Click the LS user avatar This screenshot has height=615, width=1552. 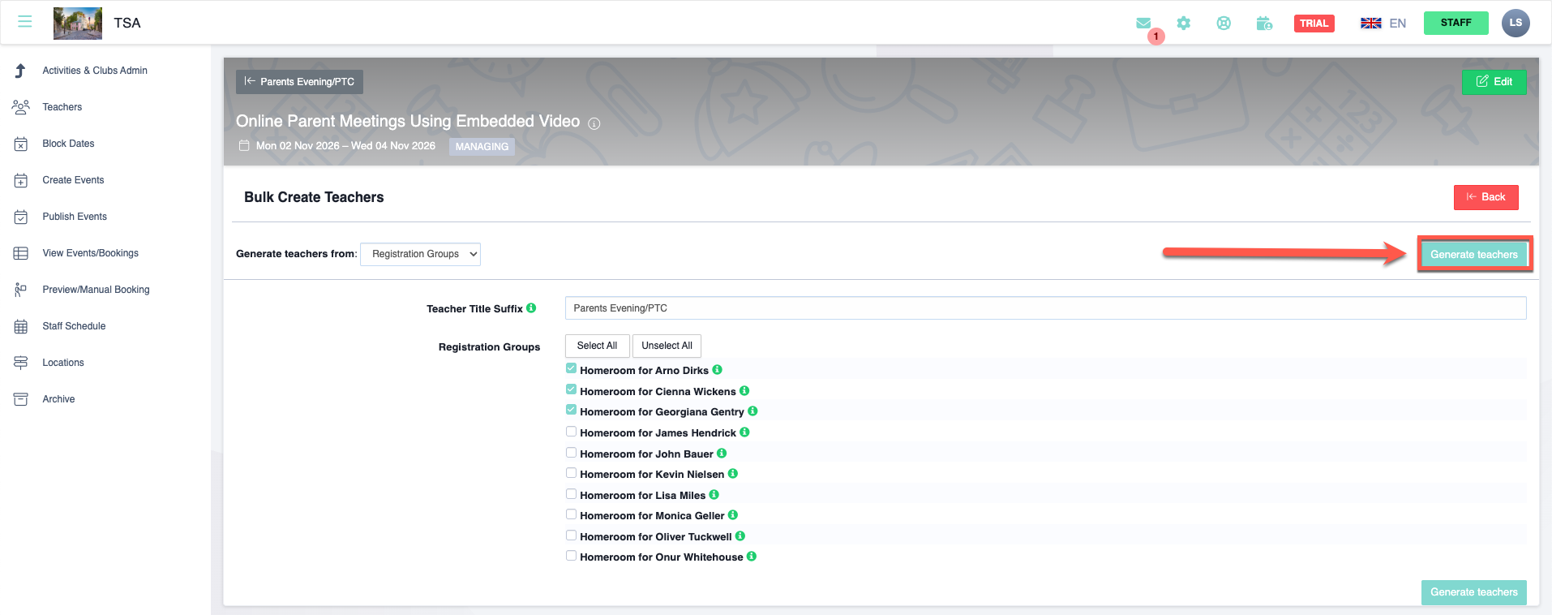tap(1516, 23)
